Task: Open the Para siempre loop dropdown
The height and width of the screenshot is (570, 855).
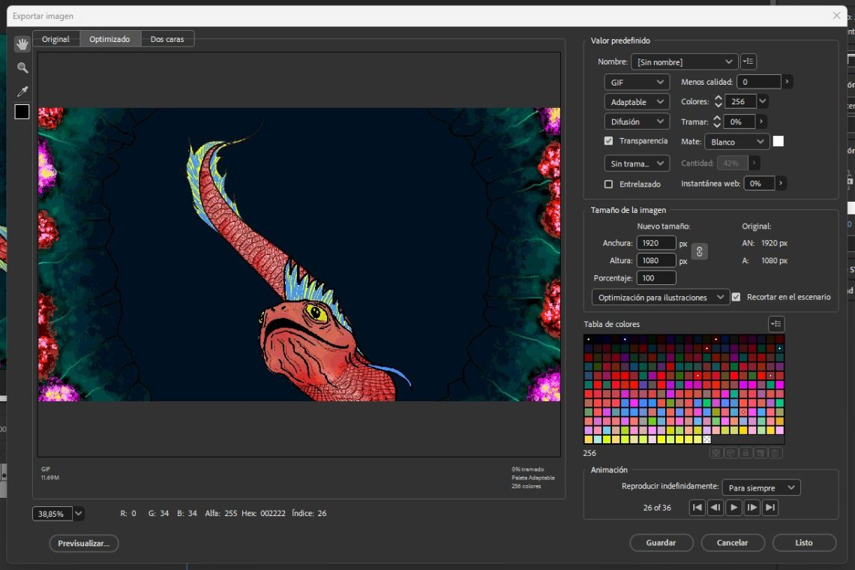Action: pyautogui.click(x=761, y=487)
